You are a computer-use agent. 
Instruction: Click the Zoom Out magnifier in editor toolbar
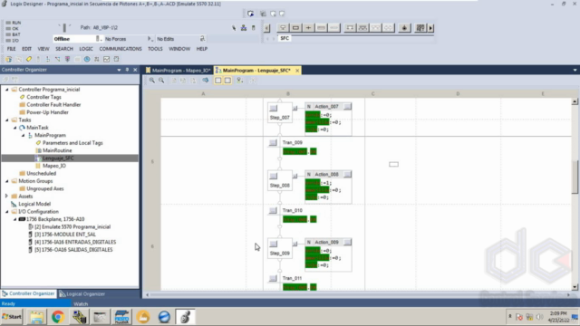pyautogui.click(x=161, y=81)
